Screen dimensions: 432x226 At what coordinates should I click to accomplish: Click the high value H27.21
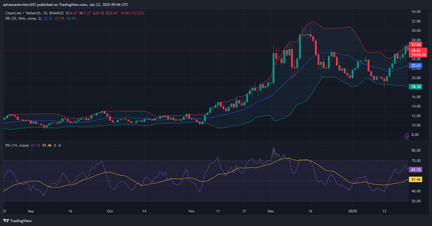(85, 13)
